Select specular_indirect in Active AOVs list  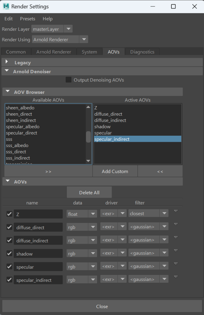[137, 139]
